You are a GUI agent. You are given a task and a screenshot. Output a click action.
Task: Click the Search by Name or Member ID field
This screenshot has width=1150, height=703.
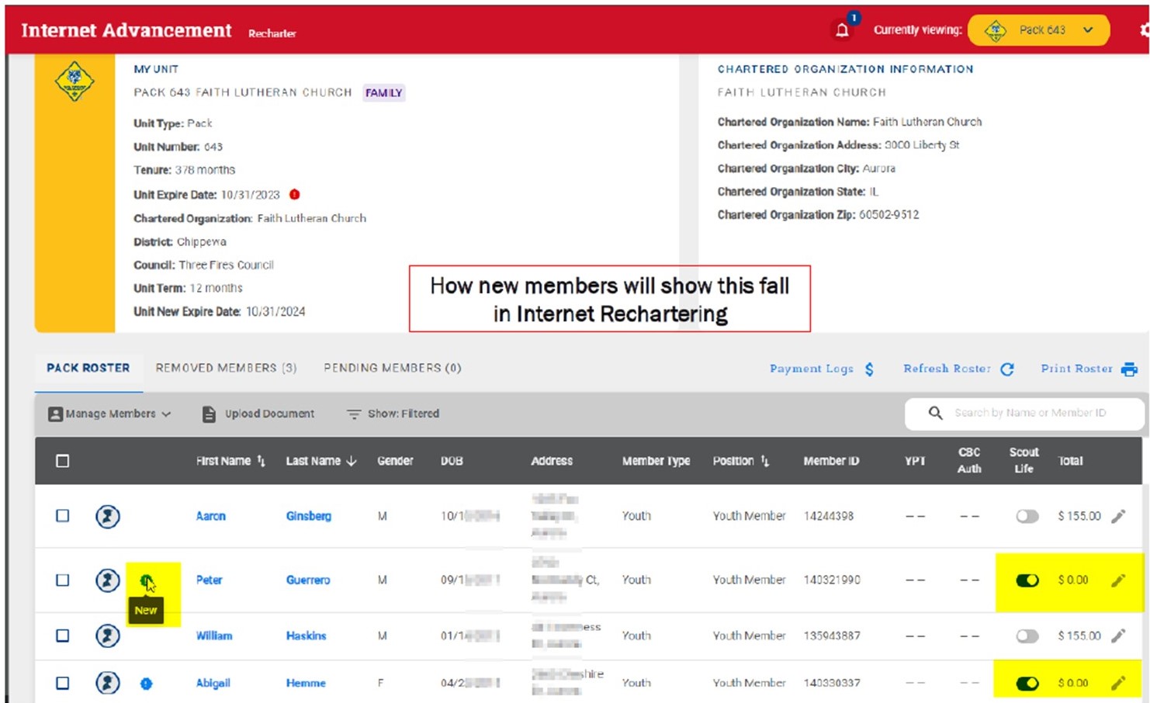pyautogui.click(x=1030, y=413)
